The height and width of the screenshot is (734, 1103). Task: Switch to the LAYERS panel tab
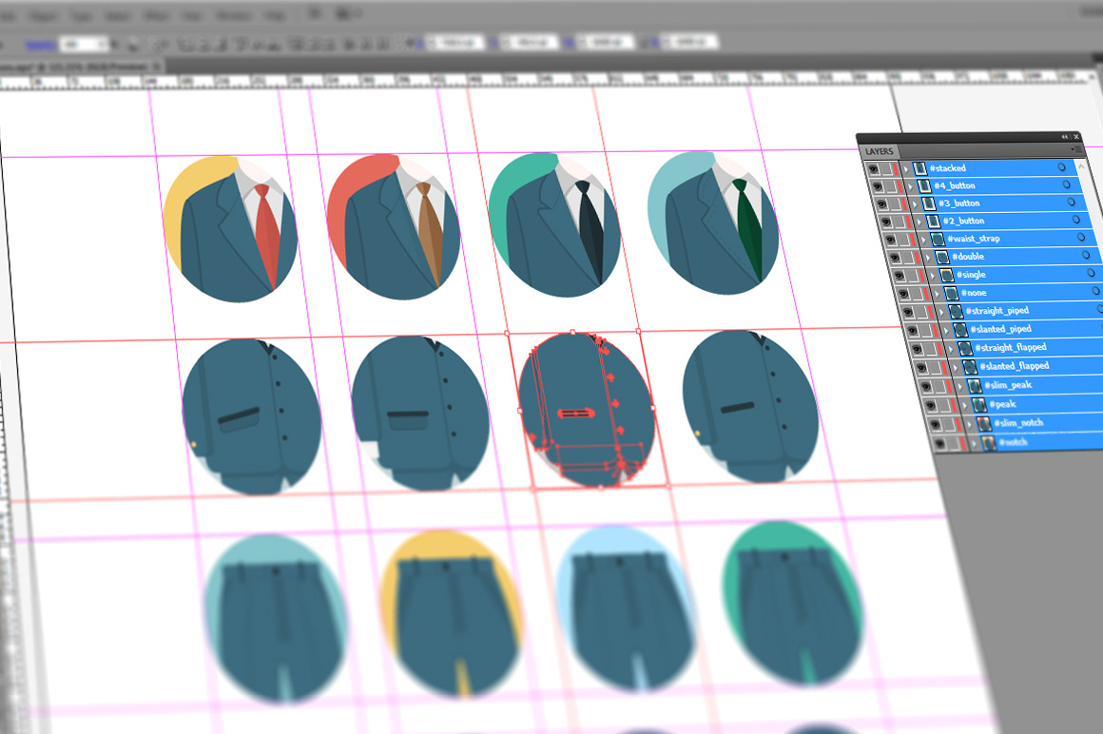coord(880,152)
